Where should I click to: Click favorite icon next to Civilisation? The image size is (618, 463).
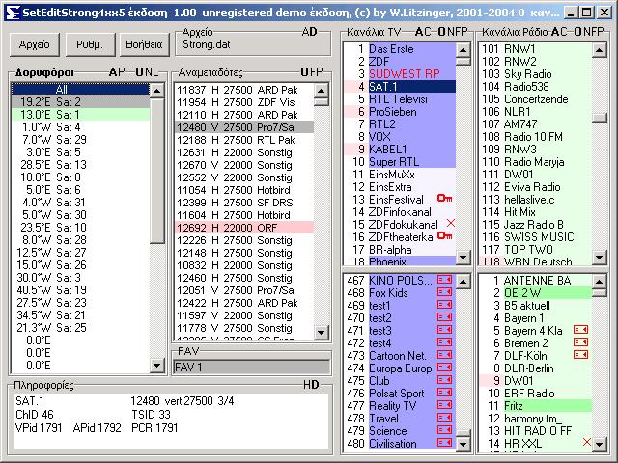(444, 443)
